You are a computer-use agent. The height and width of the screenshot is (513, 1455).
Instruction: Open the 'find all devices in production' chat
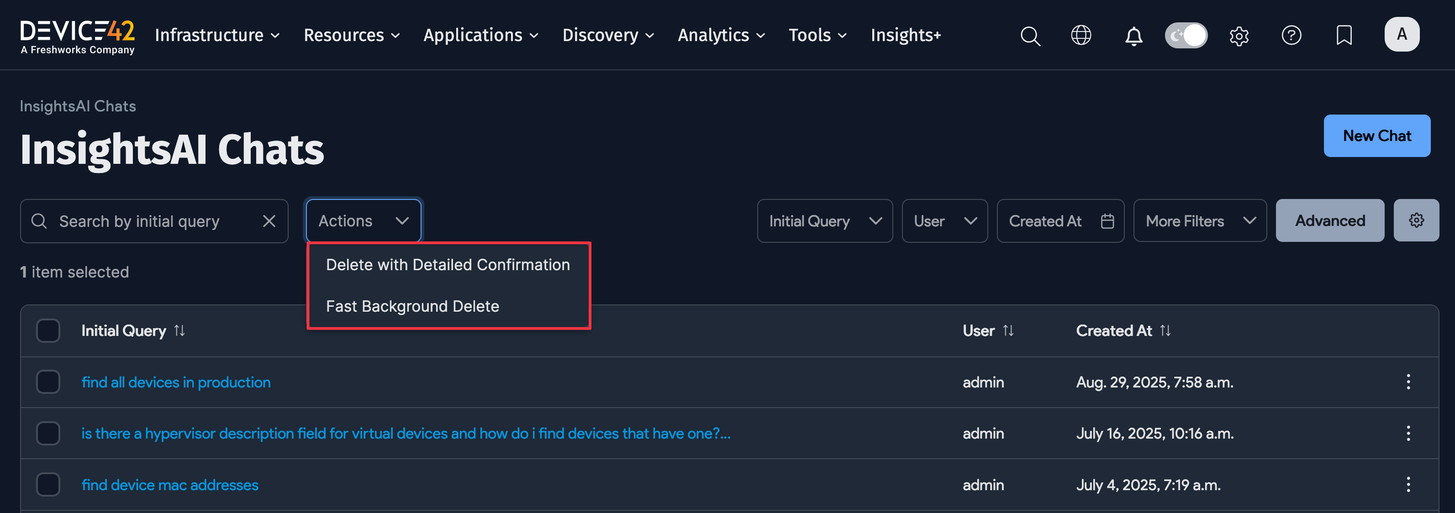pyautogui.click(x=176, y=382)
